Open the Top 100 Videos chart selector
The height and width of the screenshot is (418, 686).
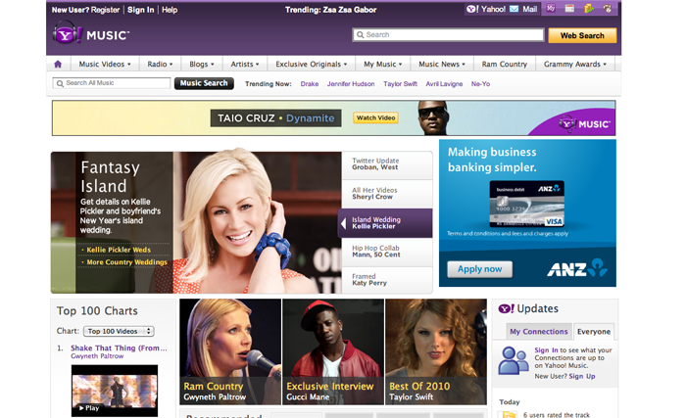(119, 332)
